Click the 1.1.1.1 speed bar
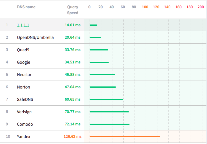 coord(93,25)
